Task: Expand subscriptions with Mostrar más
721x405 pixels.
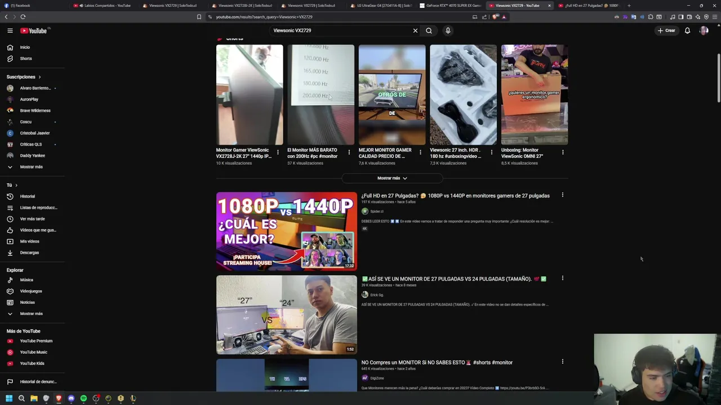Action: tap(32, 166)
